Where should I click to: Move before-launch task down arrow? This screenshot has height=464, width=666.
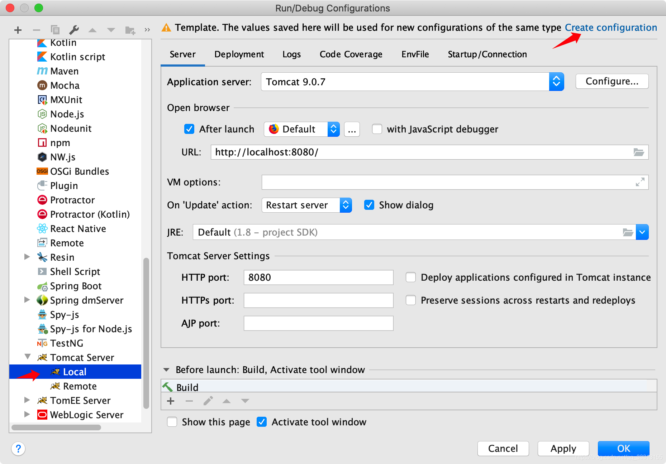(x=245, y=401)
